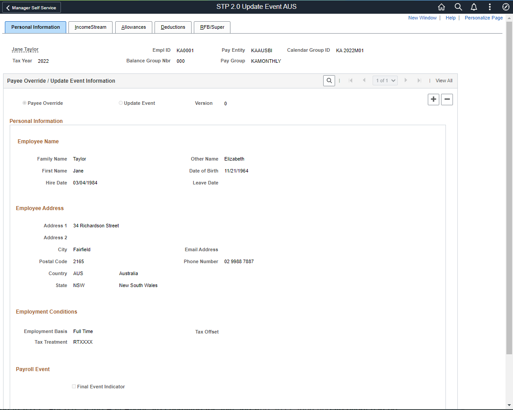The image size is (513, 410).
Task: Open the Actions three-dot menu
Action: coord(490,7)
